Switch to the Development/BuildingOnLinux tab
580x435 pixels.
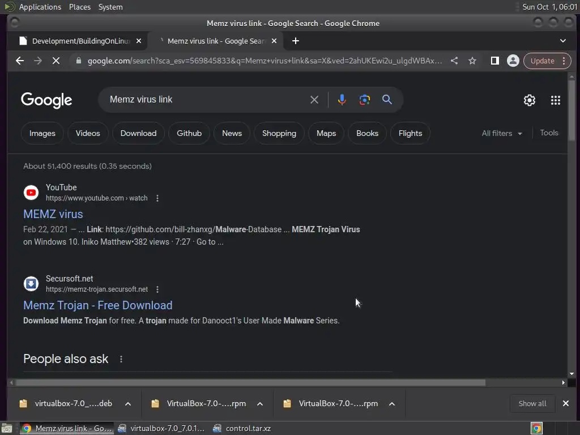click(x=76, y=41)
